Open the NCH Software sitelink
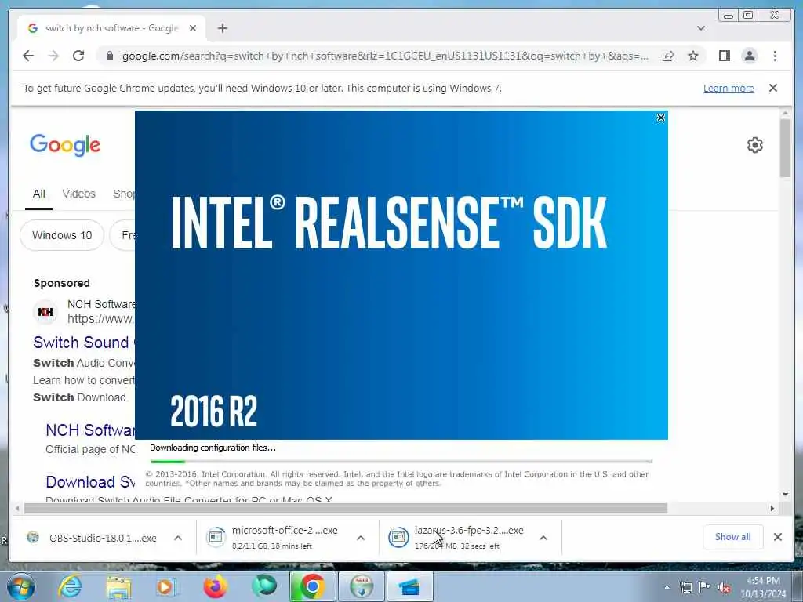Viewport: 803px width, 602px height. 90,430
